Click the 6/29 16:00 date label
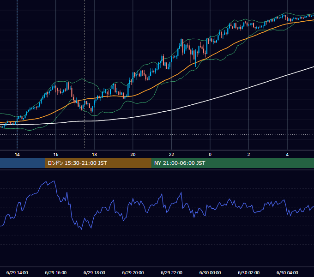Screen dimensions: 314x277 (x=56, y=272)
